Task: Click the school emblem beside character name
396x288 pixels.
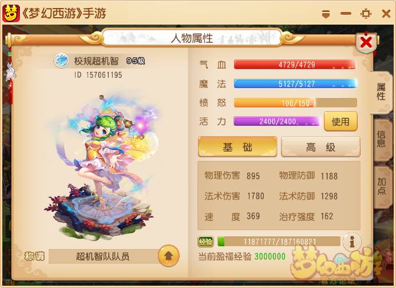Action: pos(61,60)
